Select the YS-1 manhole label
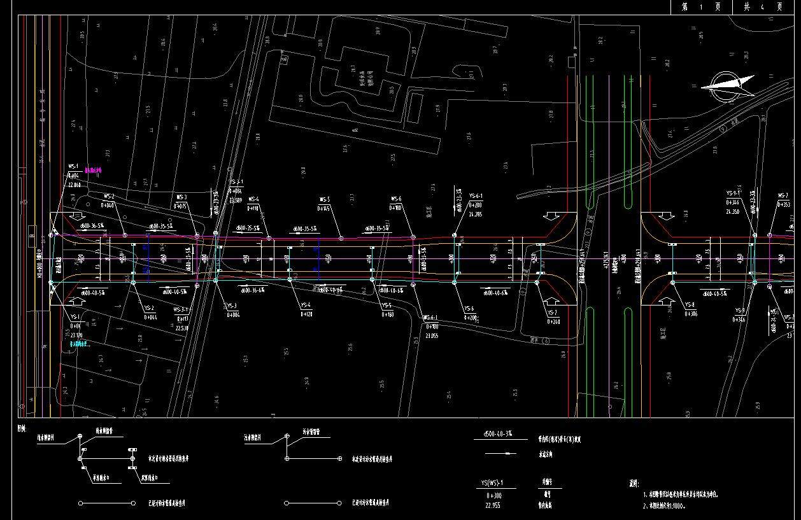This screenshot has height=520, width=801. point(75,316)
